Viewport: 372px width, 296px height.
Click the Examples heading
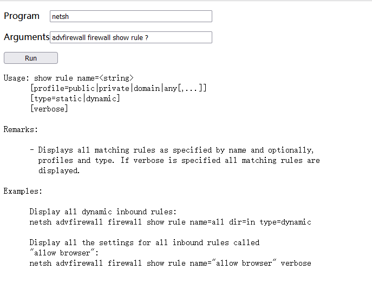23,191
